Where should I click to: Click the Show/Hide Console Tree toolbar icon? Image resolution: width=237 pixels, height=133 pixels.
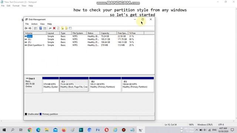click(x=36, y=28)
